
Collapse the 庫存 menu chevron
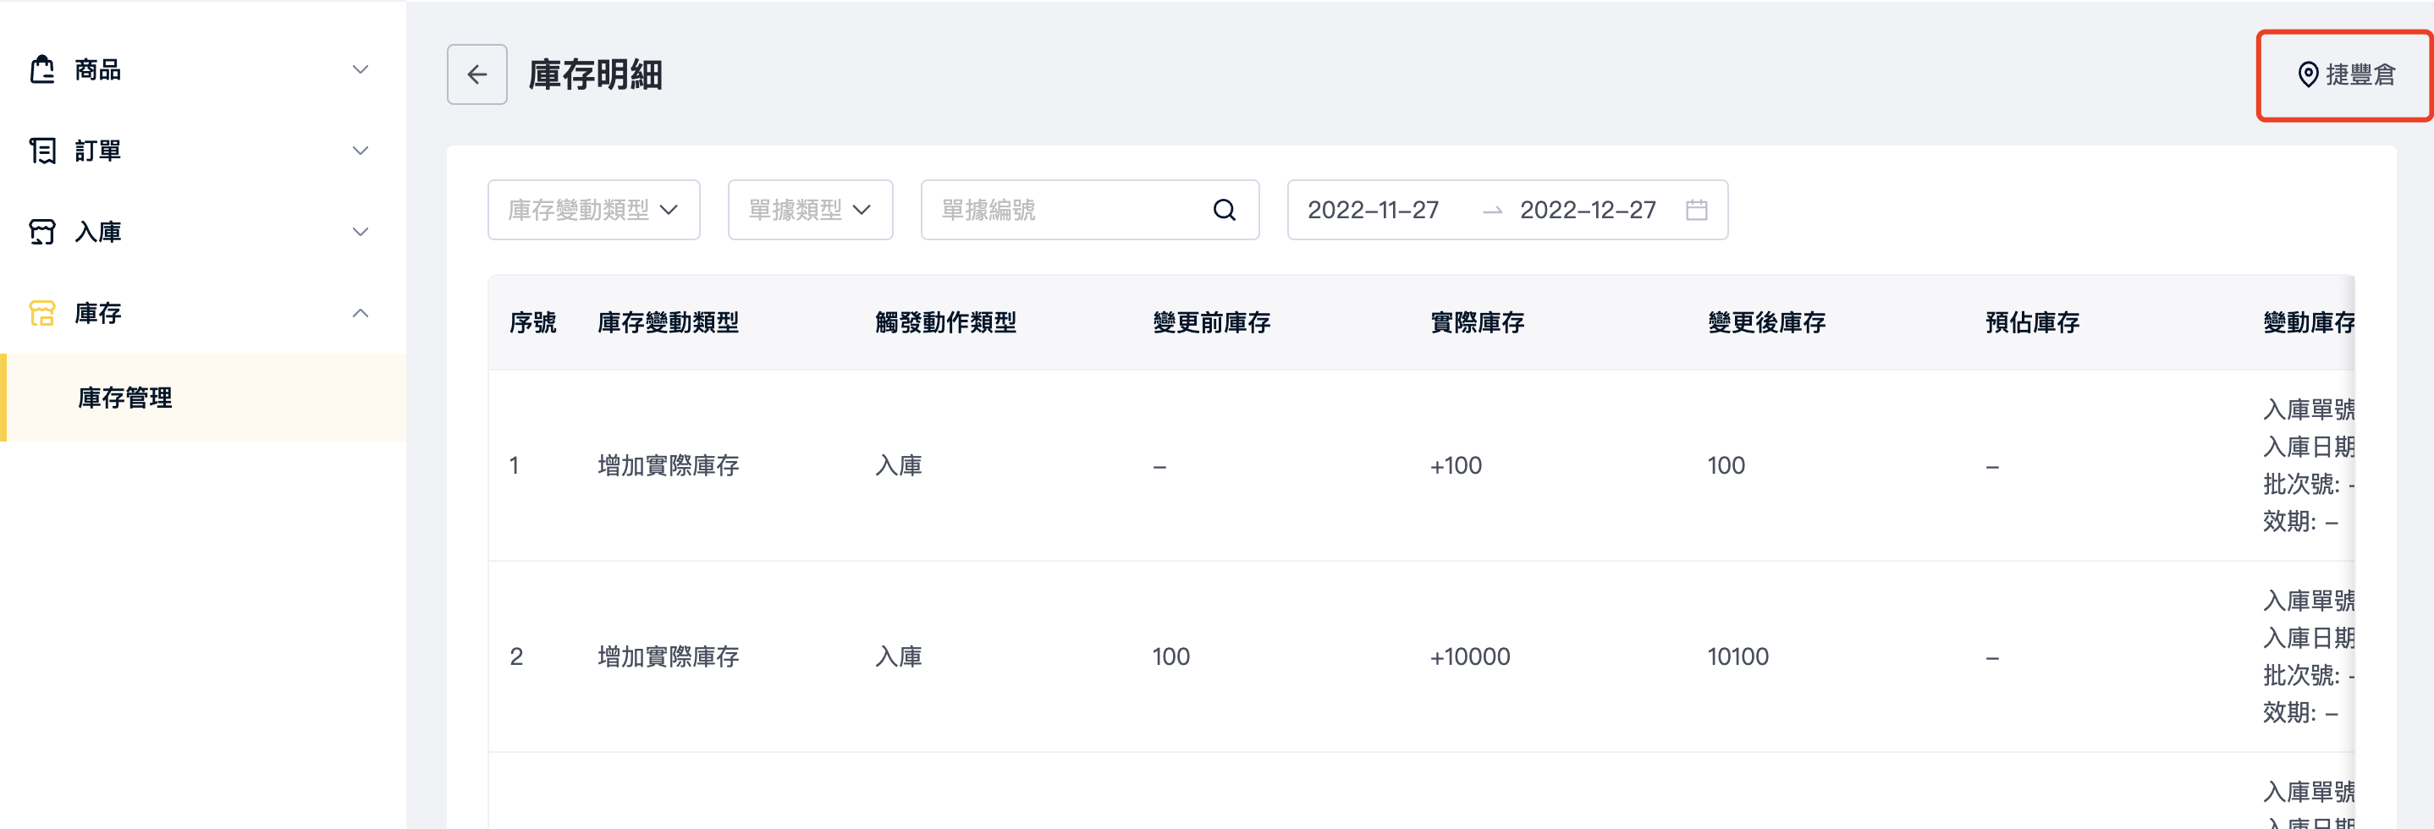point(360,314)
